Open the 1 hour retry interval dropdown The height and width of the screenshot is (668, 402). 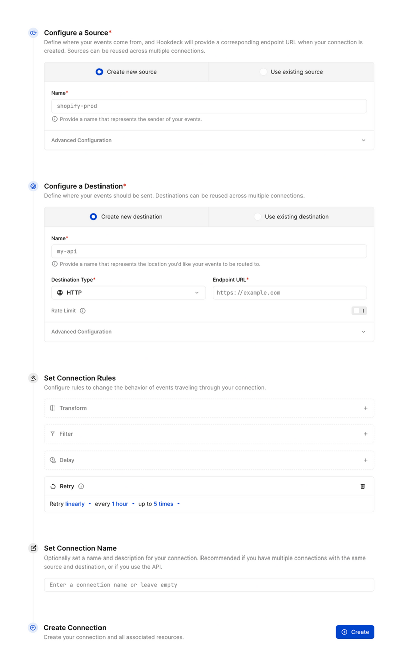(123, 504)
